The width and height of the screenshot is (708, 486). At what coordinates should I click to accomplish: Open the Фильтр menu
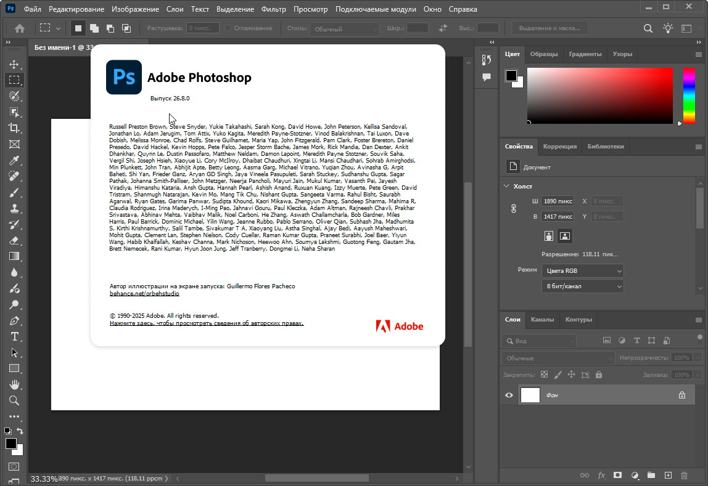pos(274,9)
